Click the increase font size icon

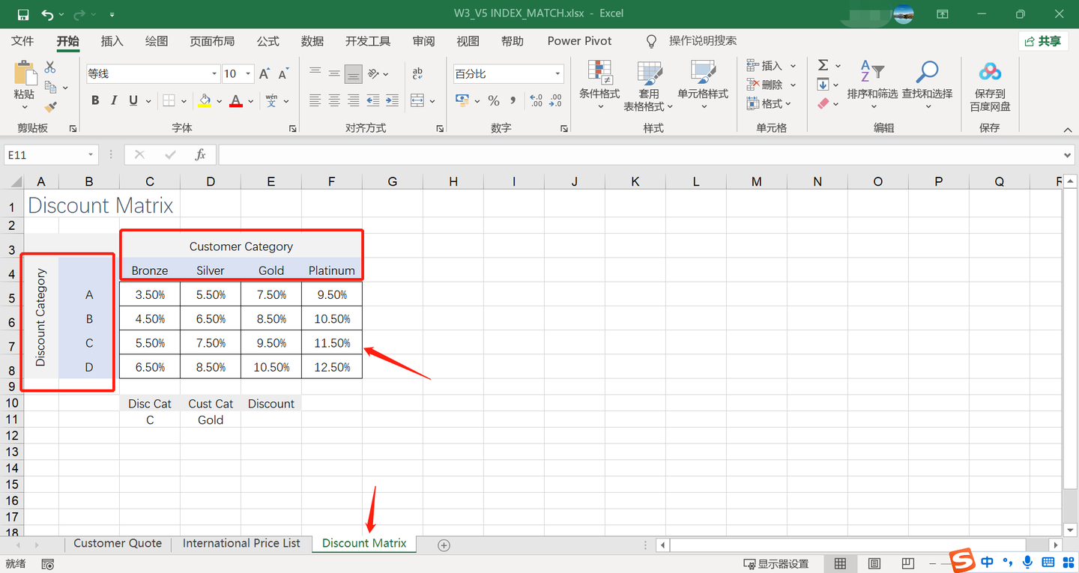click(x=265, y=73)
